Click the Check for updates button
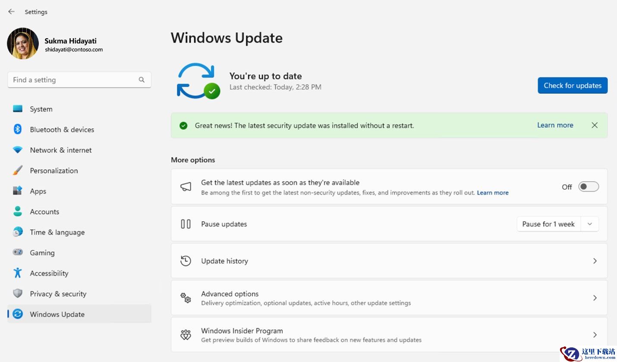 pyautogui.click(x=573, y=85)
